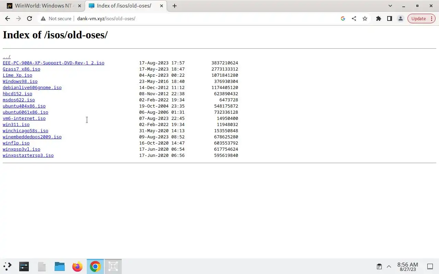
Task: Select vm6-internet.iso link
Action: pos(24,118)
